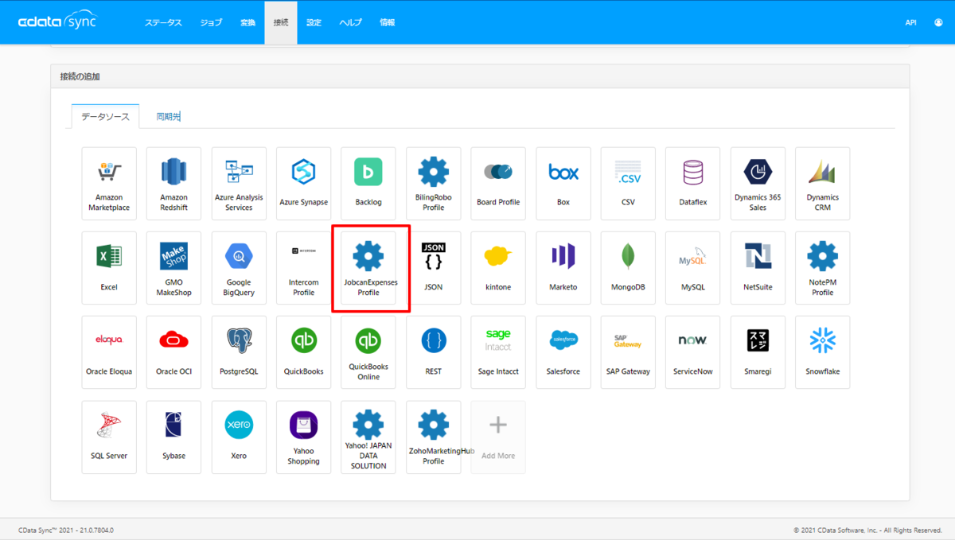
Task: Choose the Yahoo Shopping connector
Action: tap(303, 437)
